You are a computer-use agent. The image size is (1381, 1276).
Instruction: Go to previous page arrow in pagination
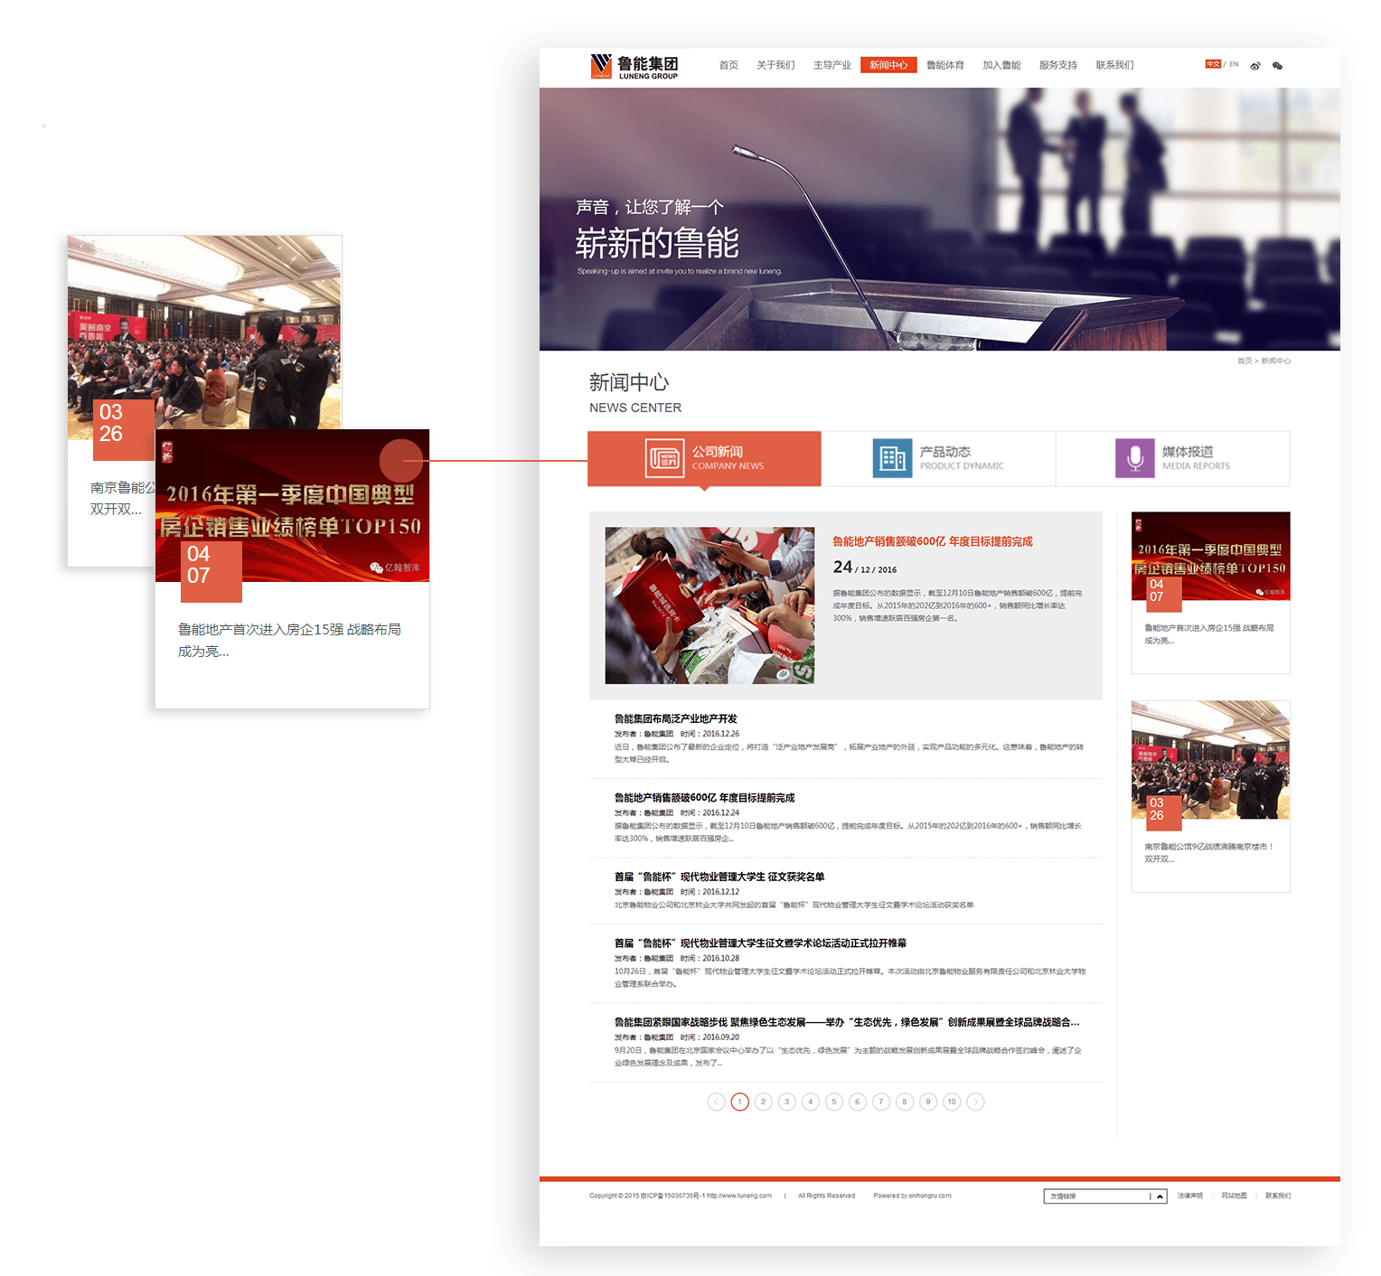pos(716,1102)
